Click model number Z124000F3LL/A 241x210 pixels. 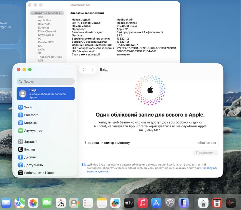click(127, 26)
